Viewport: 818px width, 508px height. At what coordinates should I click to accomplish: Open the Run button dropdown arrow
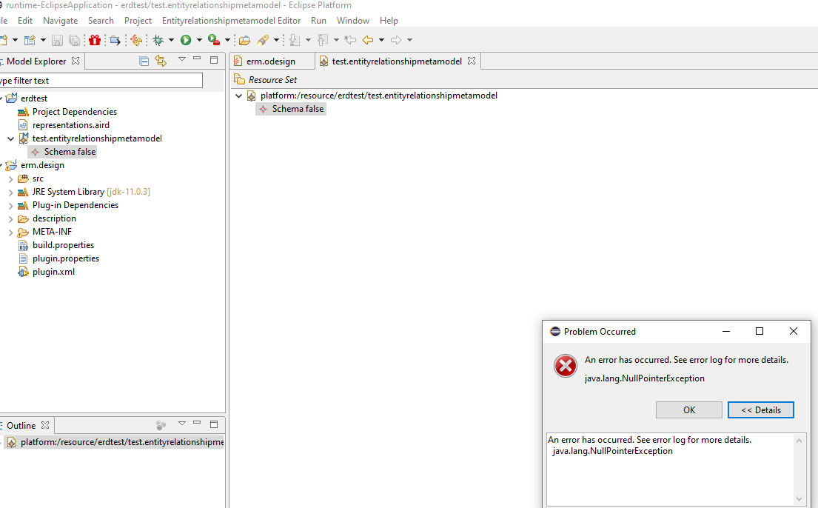(x=199, y=40)
